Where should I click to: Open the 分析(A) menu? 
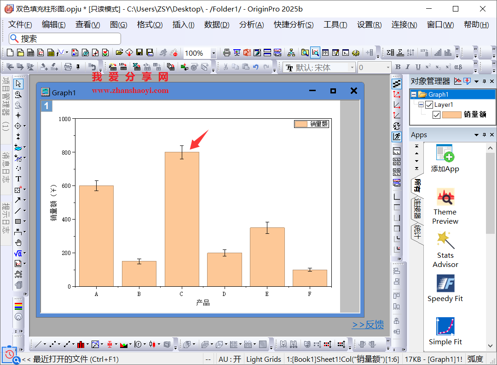(251, 25)
